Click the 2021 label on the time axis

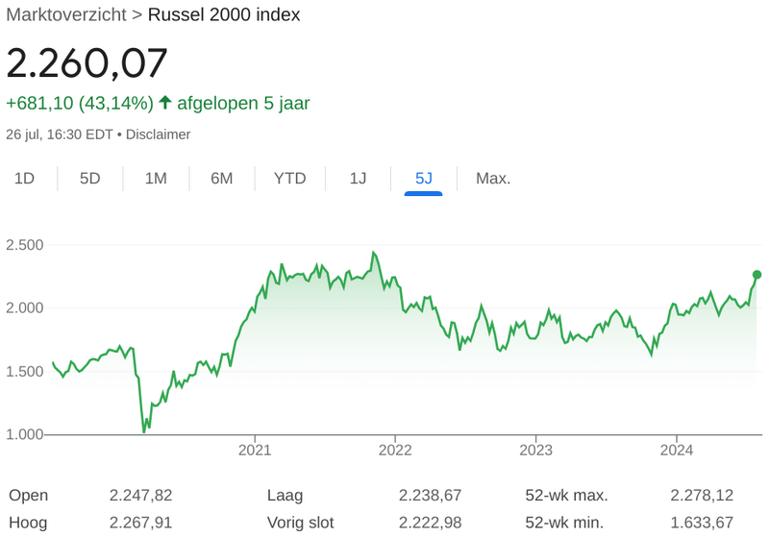pos(255,449)
